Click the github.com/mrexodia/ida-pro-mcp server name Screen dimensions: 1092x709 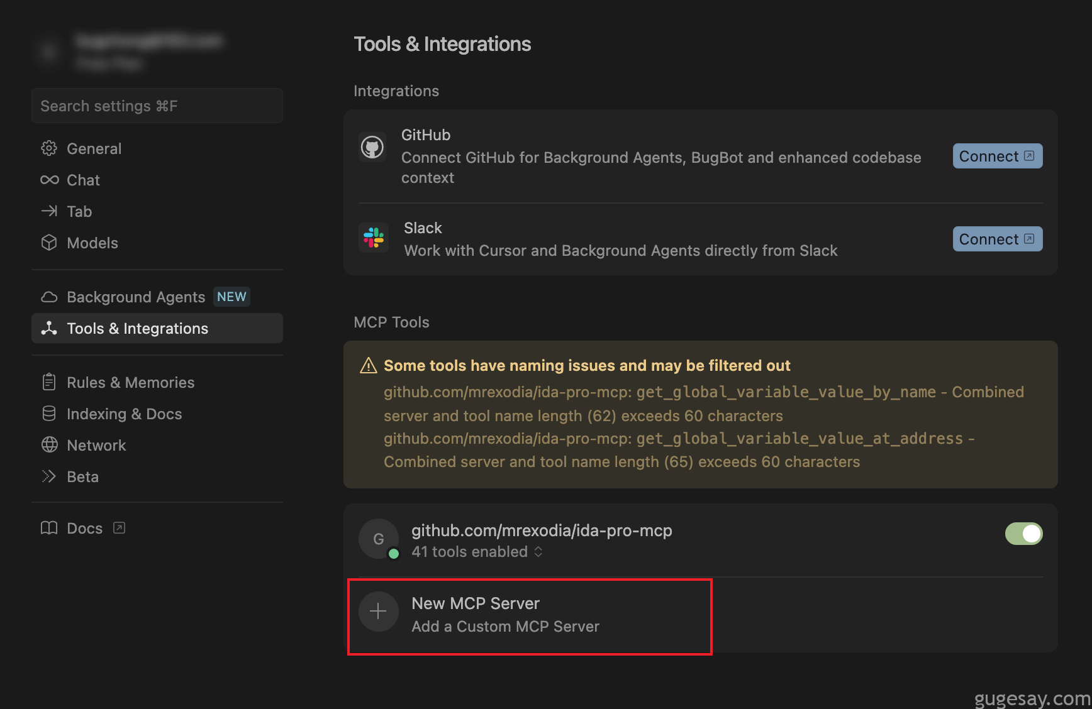click(542, 530)
